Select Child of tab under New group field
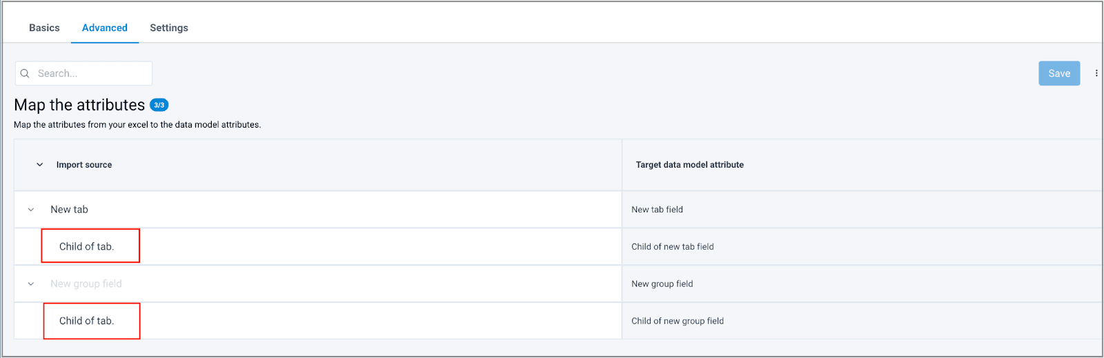Image resolution: width=1104 pixels, height=358 pixels. coord(87,321)
